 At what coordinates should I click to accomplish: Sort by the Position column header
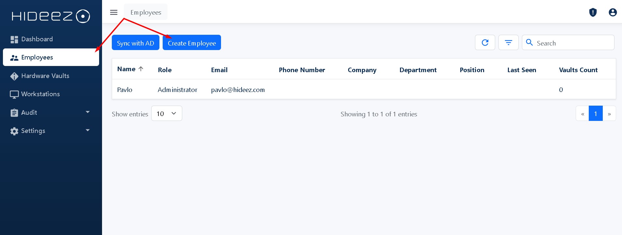472,70
